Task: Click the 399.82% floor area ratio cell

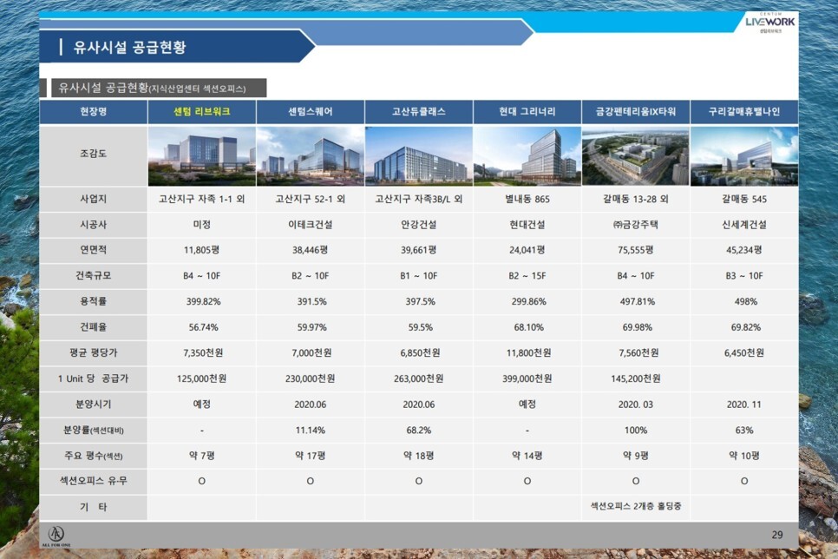Action: (x=203, y=302)
